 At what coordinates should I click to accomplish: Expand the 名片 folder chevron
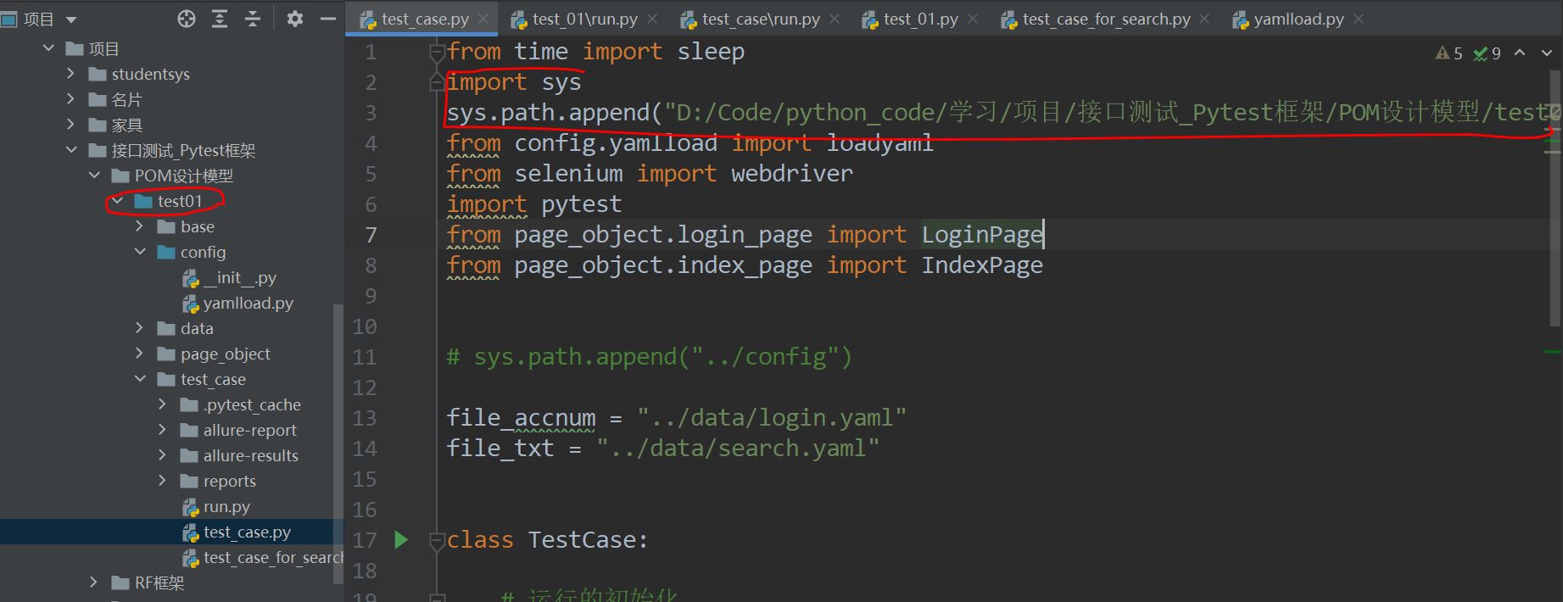(x=71, y=100)
